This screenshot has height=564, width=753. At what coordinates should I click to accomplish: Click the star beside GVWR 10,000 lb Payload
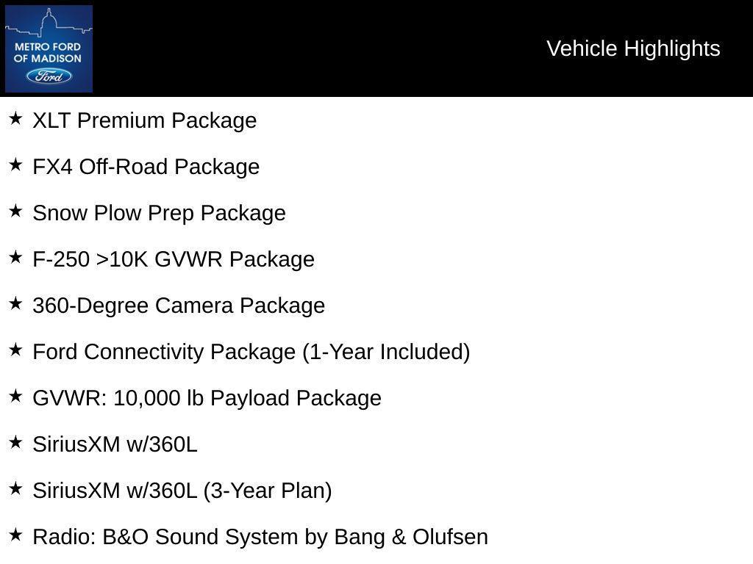tap(15, 396)
